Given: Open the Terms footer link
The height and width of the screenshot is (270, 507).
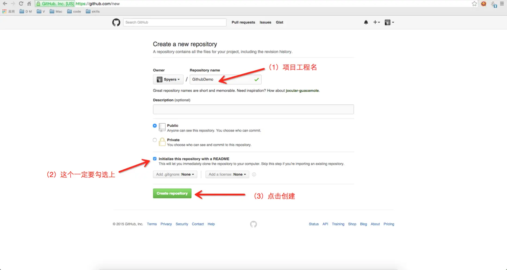Looking at the screenshot, I should coord(152,224).
